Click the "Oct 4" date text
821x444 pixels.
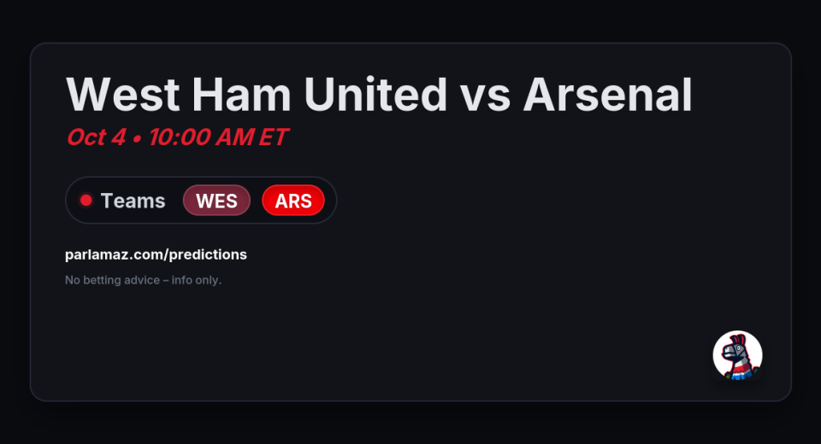pyautogui.click(x=96, y=137)
